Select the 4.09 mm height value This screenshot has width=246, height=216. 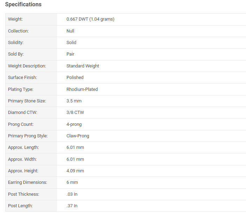[x=75, y=171]
